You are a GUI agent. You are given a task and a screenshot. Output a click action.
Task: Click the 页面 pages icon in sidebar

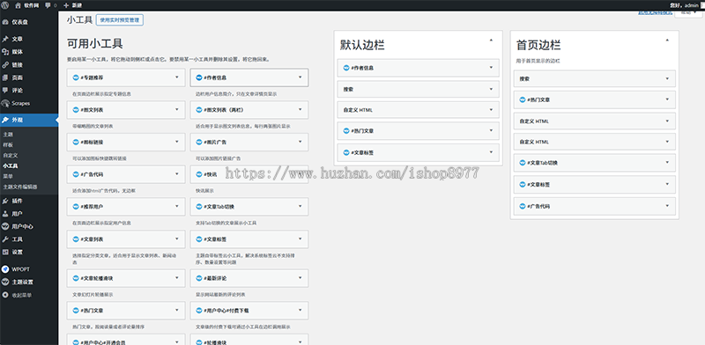(x=5, y=77)
